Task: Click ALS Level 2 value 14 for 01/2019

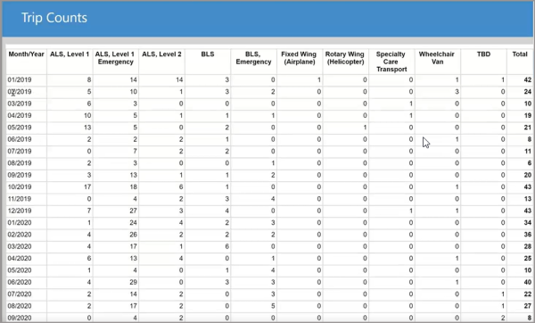Action: 179,79
